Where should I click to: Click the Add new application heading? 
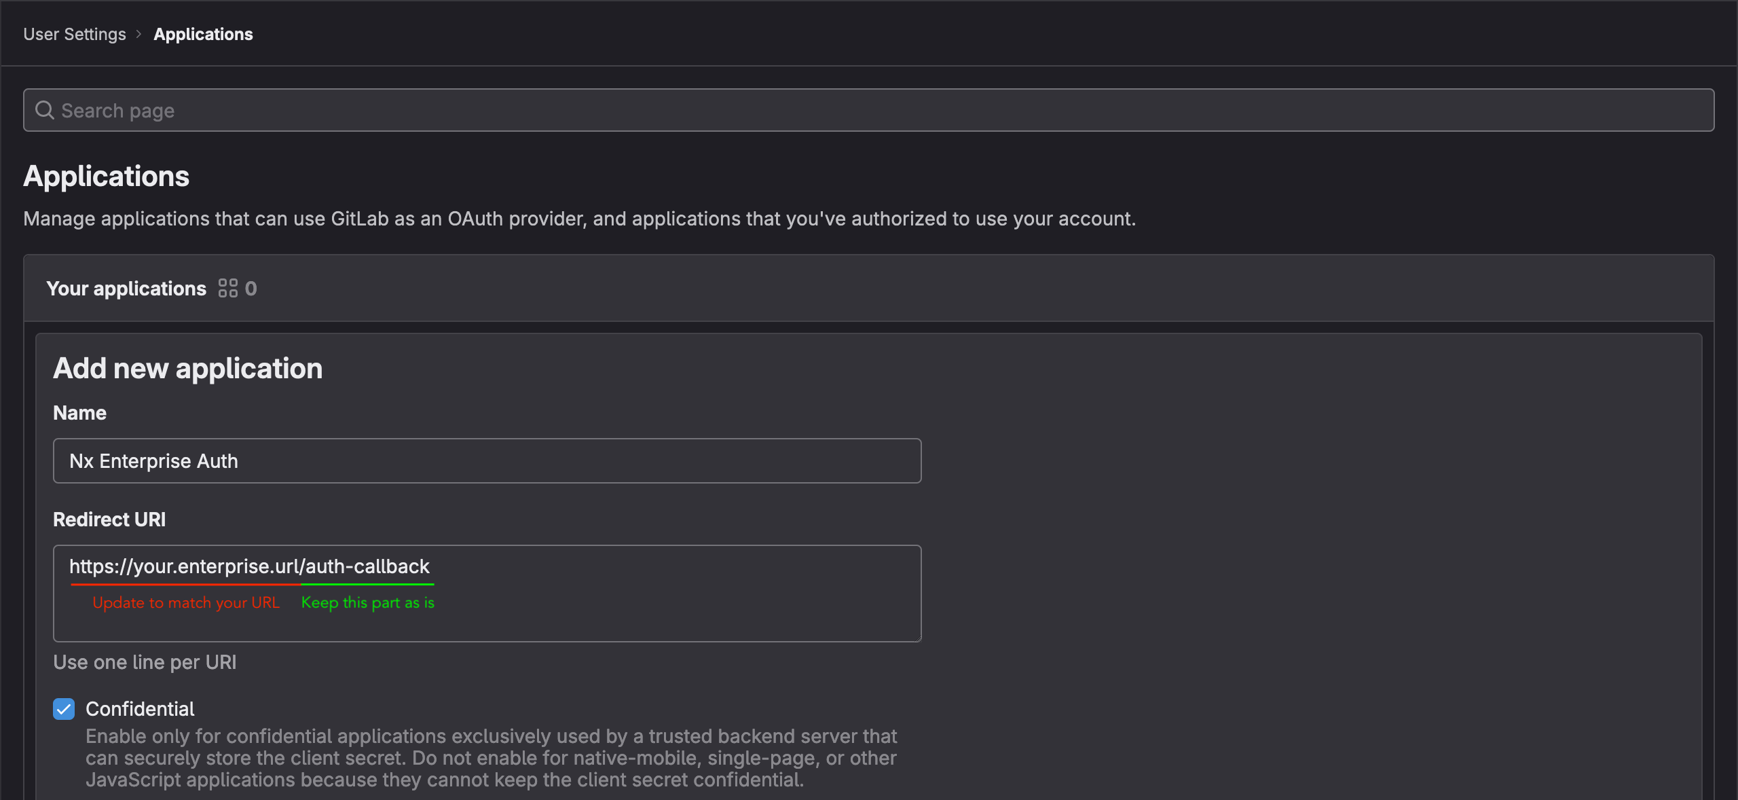tap(187, 369)
